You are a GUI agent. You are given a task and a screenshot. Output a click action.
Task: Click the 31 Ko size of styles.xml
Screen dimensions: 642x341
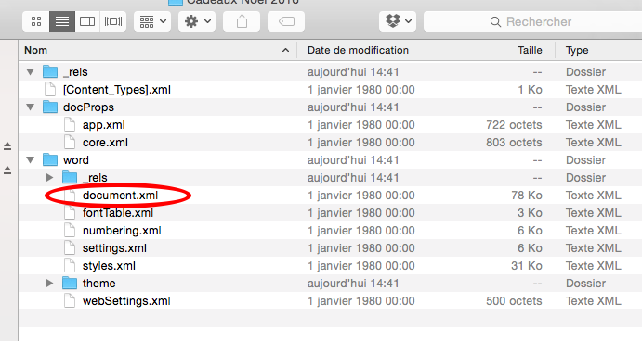click(x=527, y=265)
